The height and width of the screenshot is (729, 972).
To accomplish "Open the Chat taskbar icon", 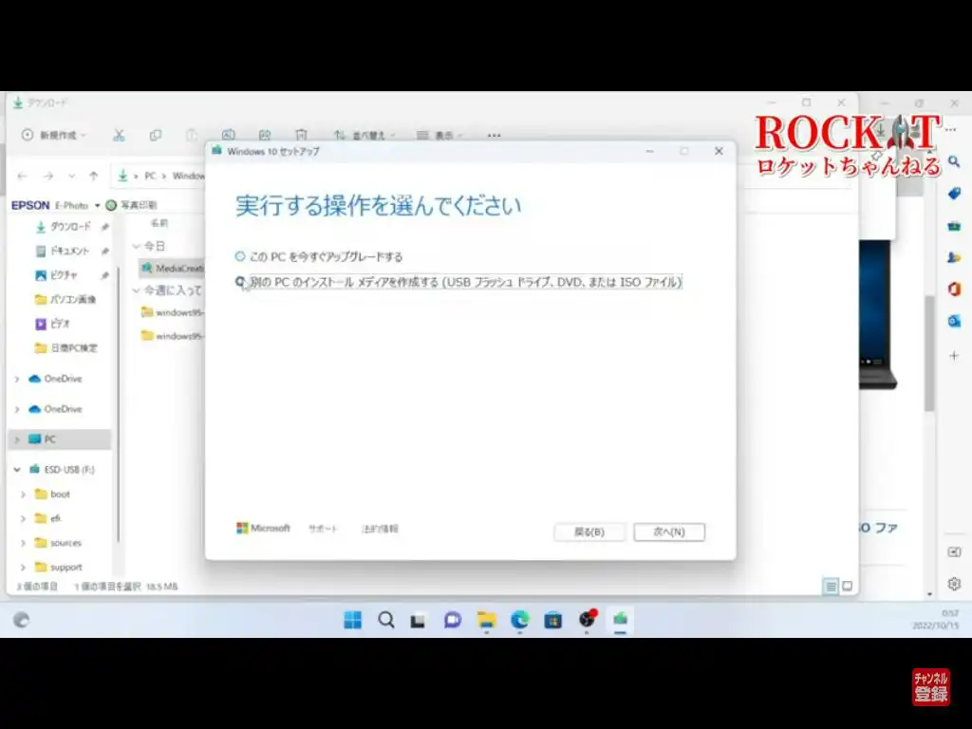I will (453, 620).
